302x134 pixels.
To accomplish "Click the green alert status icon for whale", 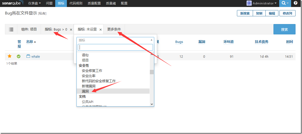I will tap(19, 56).
